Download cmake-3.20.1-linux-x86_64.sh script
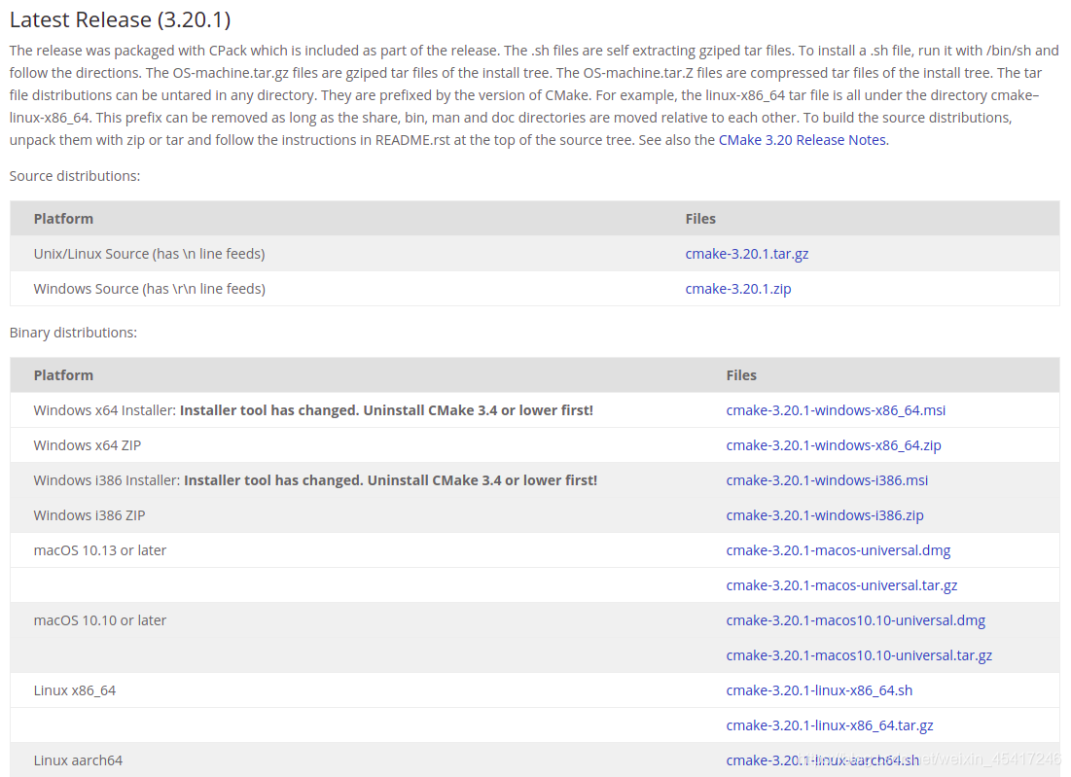This screenshot has height=777, width=1071. point(819,690)
